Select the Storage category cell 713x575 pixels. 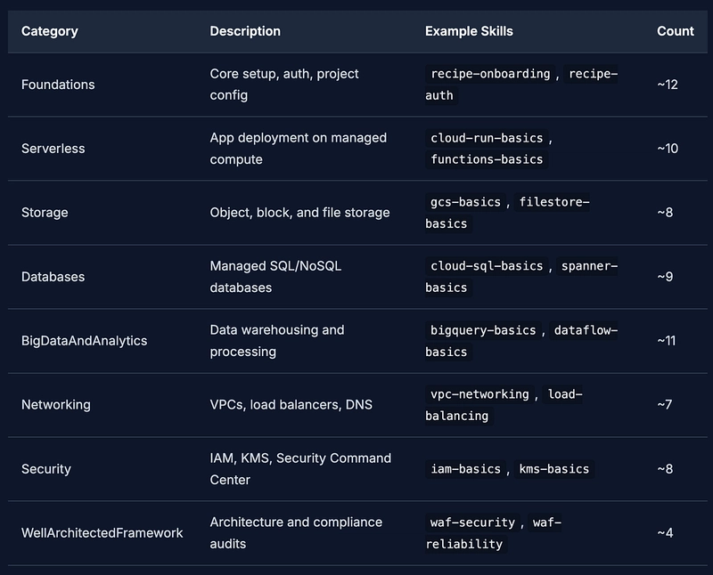point(45,213)
